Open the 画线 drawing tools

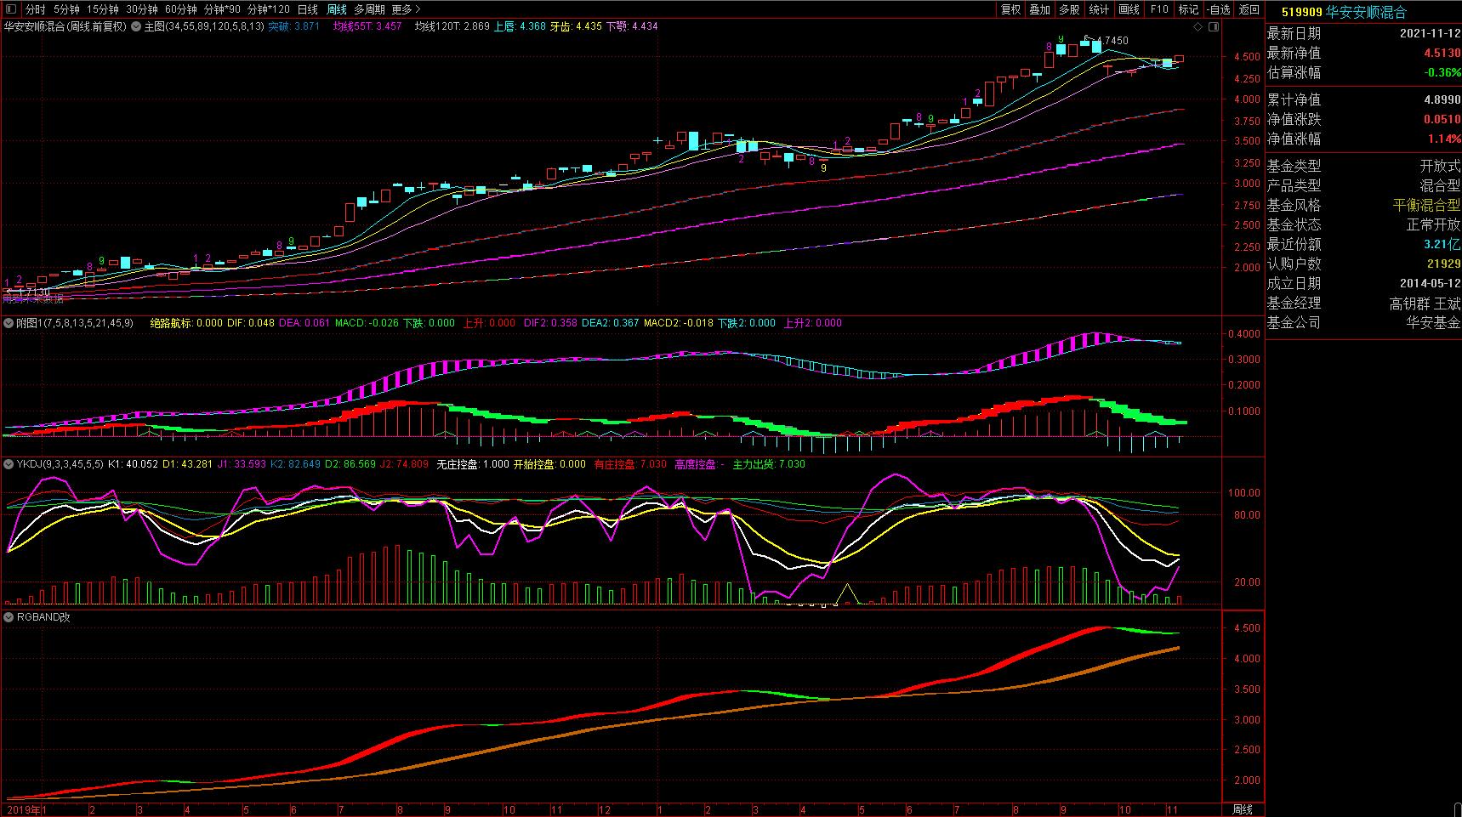click(1129, 9)
